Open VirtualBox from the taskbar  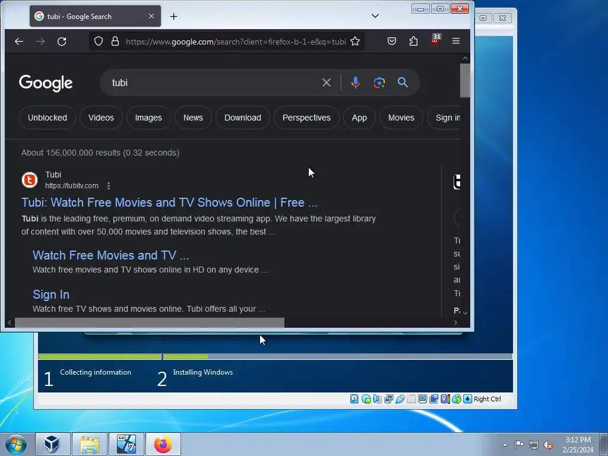pyautogui.click(x=53, y=444)
